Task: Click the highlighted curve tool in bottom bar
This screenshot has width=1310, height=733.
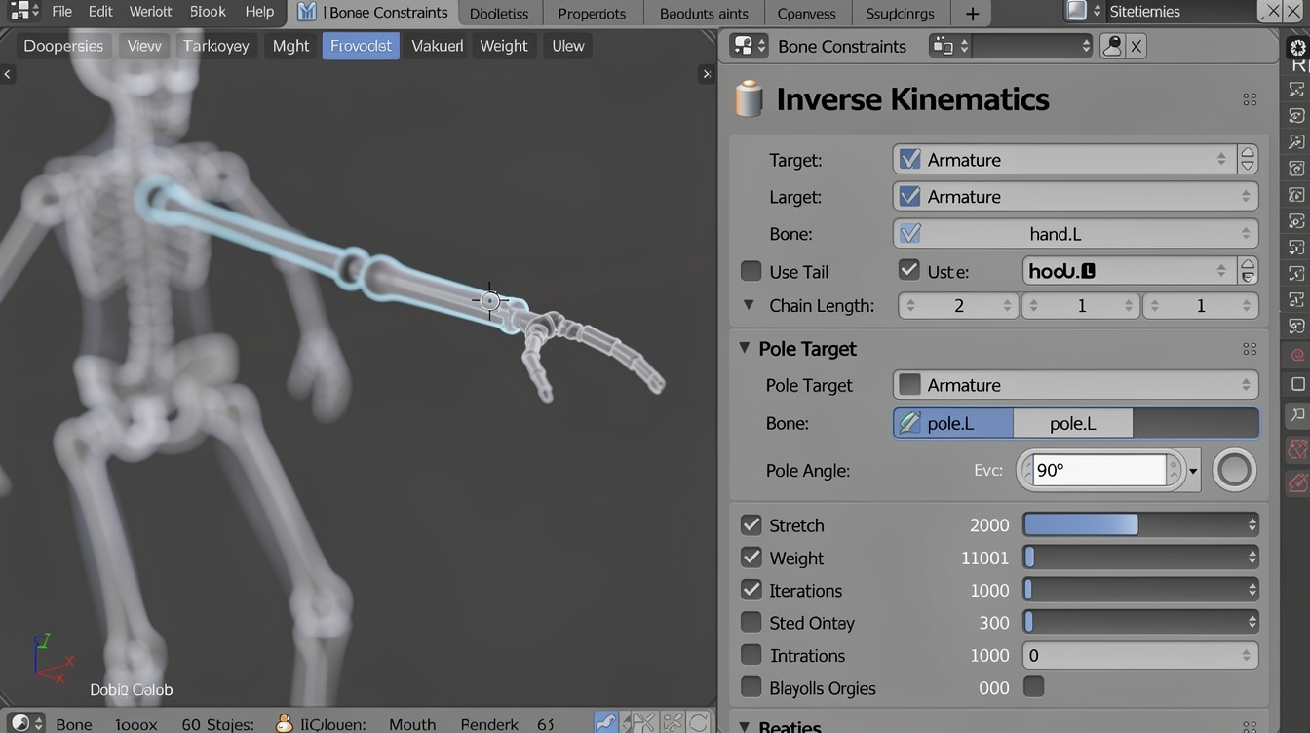Action: coord(606,723)
